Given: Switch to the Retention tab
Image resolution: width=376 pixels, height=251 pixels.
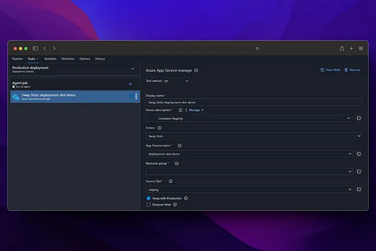Looking at the screenshot, I should [x=68, y=59].
